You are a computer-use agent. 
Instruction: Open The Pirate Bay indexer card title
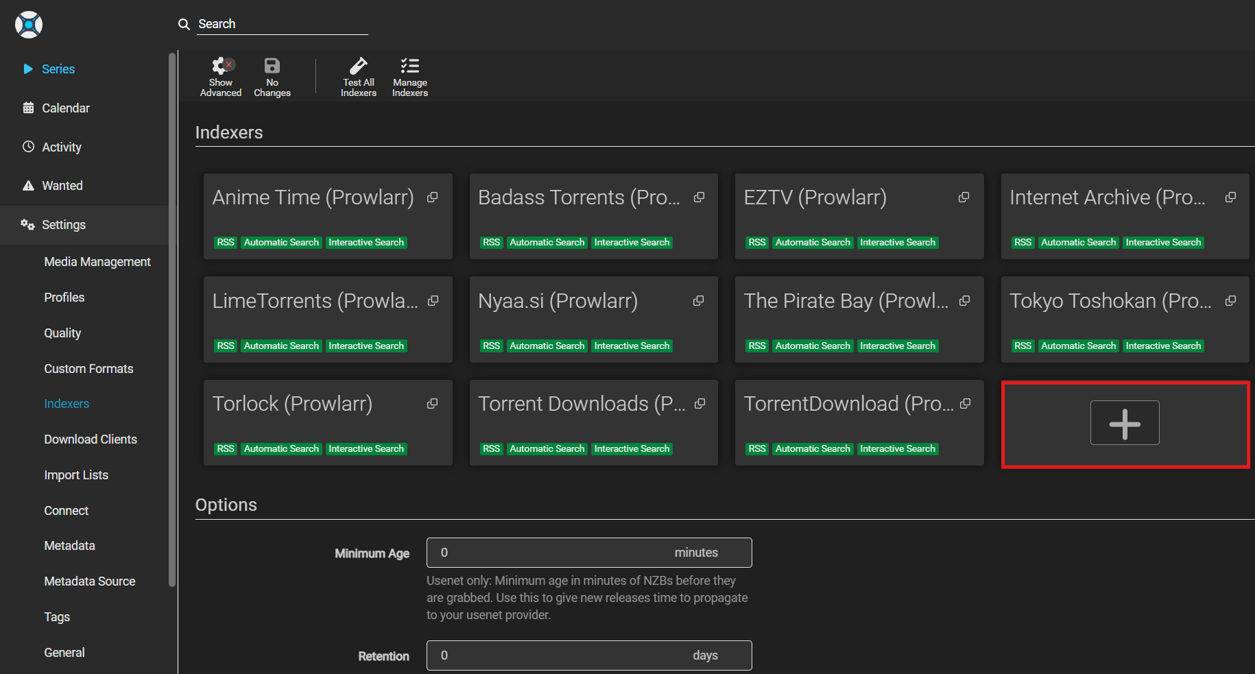click(846, 301)
